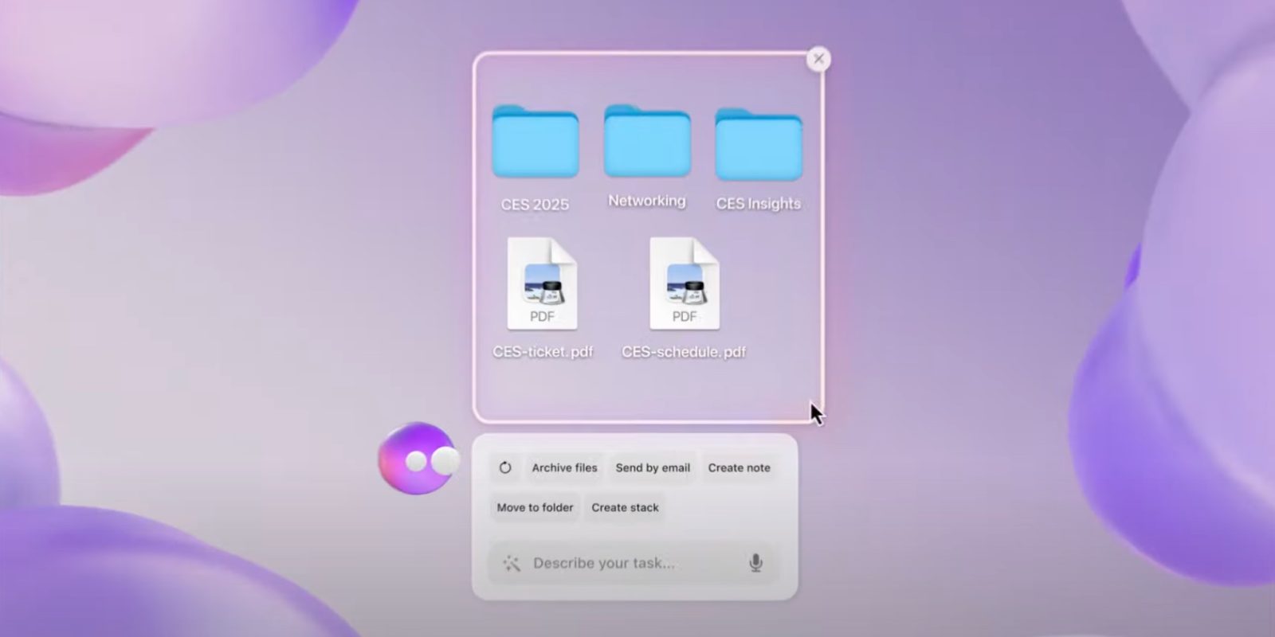
Task: Activate the microphone voice input icon
Action: (755, 563)
